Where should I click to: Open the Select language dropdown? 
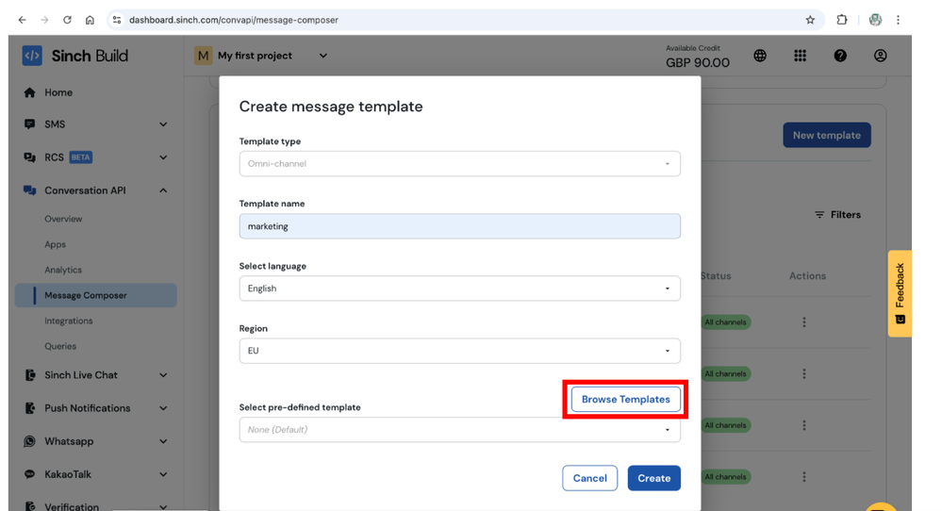459,288
